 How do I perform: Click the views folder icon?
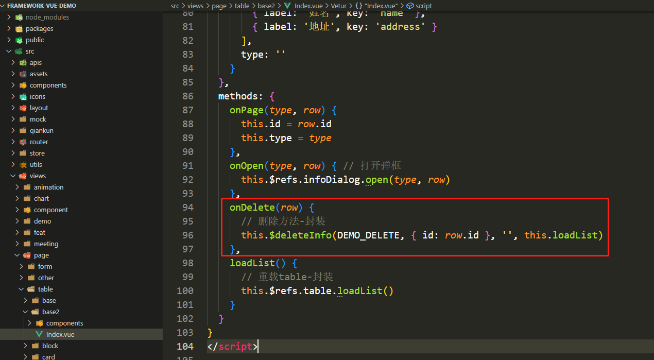point(23,176)
